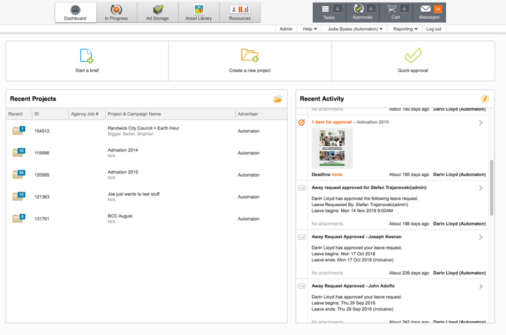Screen dimensions: 506x335
Task: Open the Approvals icon
Action: (359, 9)
